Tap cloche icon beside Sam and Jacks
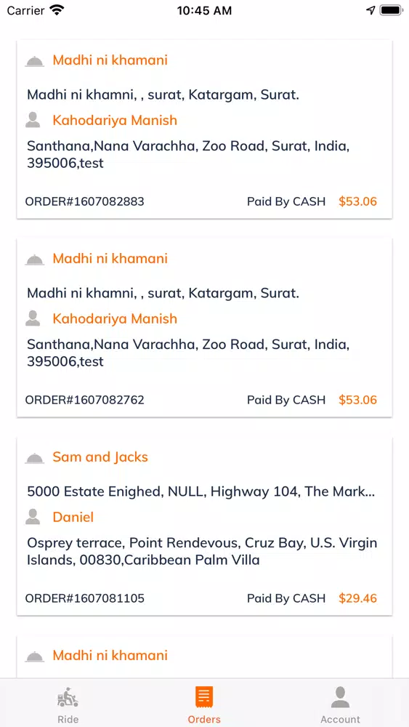This screenshot has width=409, height=727. click(34, 458)
